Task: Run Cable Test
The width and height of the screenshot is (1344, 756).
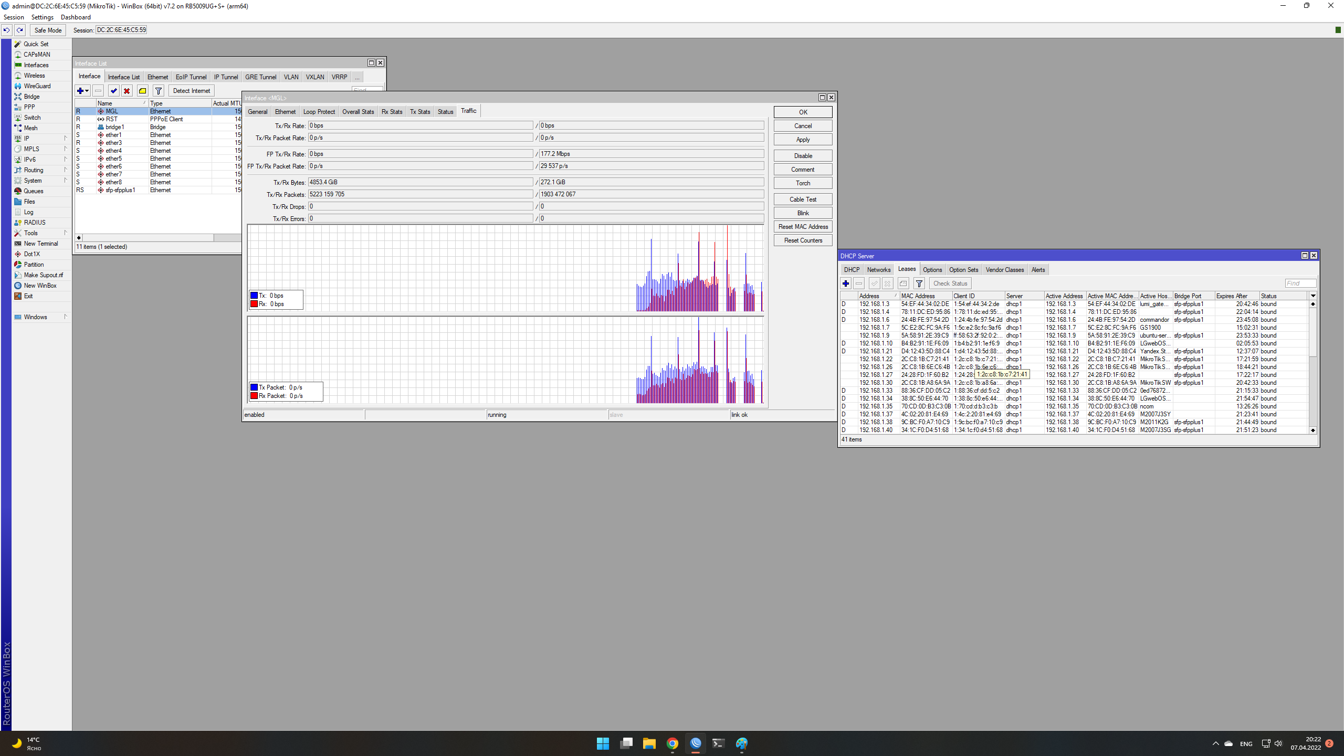Action: (803, 199)
